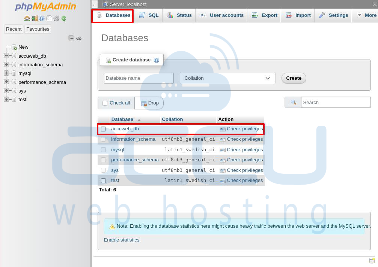
Task: Tick the sys row checkbox
Action: point(104,170)
